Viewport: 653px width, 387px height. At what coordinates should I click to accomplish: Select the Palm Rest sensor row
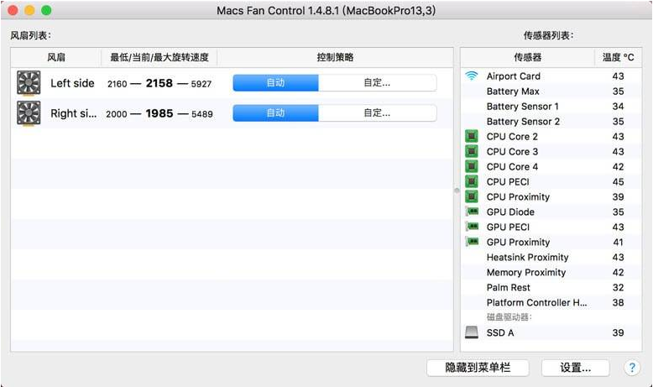[551, 287]
